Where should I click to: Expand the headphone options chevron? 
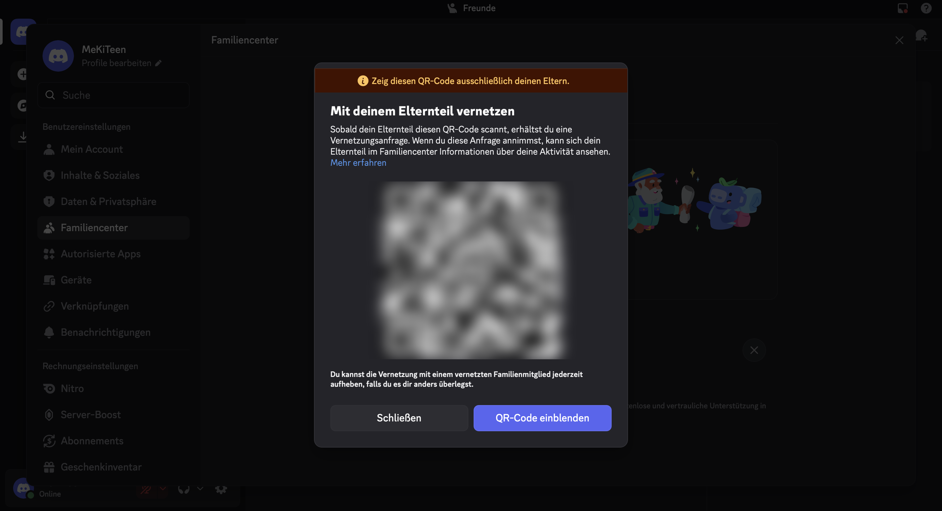point(200,489)
